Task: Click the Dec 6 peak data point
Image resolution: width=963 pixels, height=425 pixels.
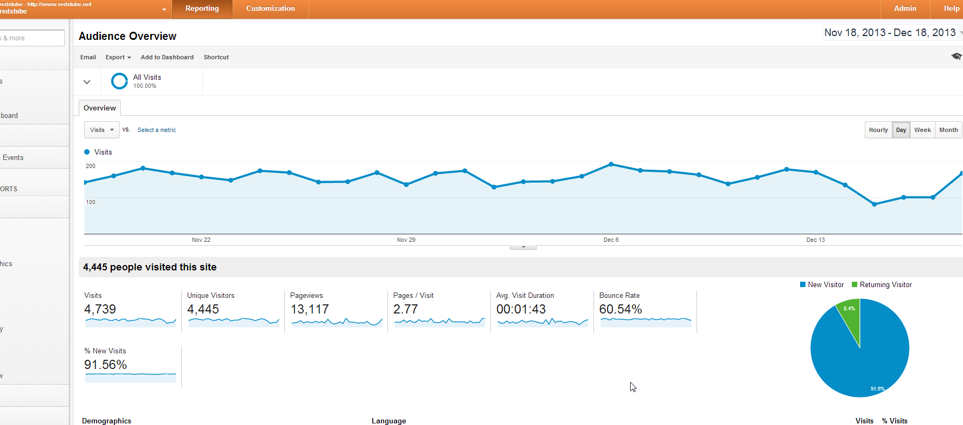Action: [x=611, y=164]
